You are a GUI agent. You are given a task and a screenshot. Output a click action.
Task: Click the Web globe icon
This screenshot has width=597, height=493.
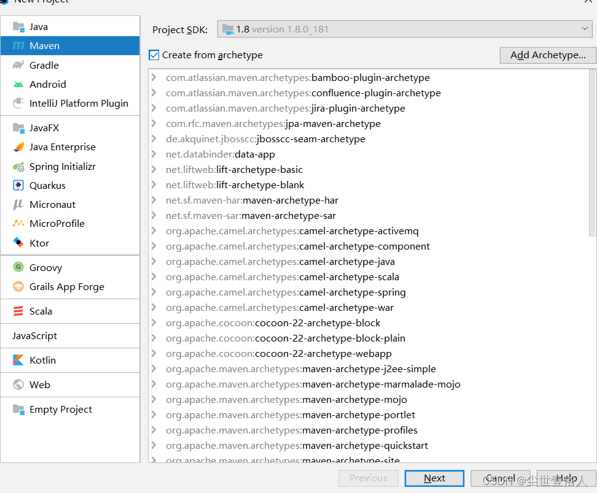(x=18, y=384)
